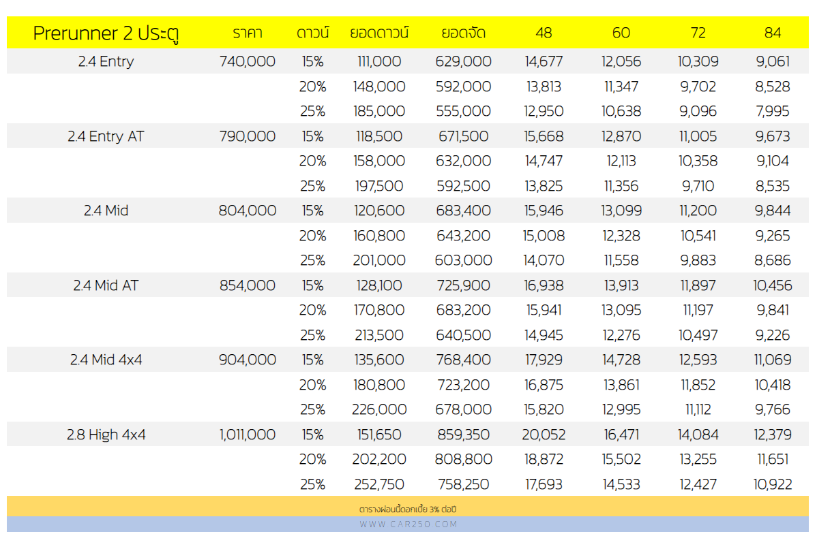Click the '48' months column header
The image size is (817, 534).
(x=544, y=33)
